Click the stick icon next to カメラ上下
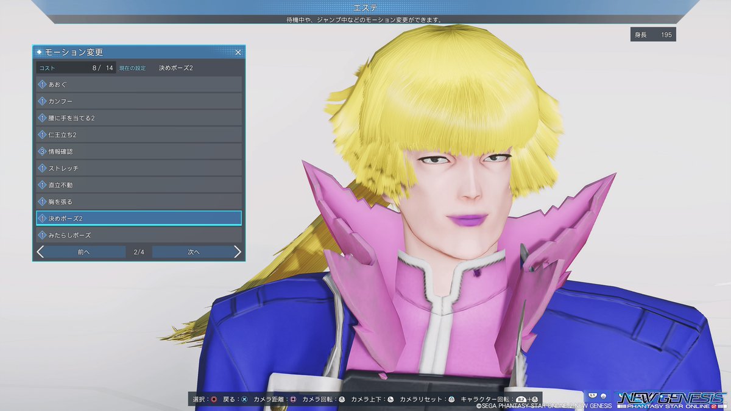 390,400
